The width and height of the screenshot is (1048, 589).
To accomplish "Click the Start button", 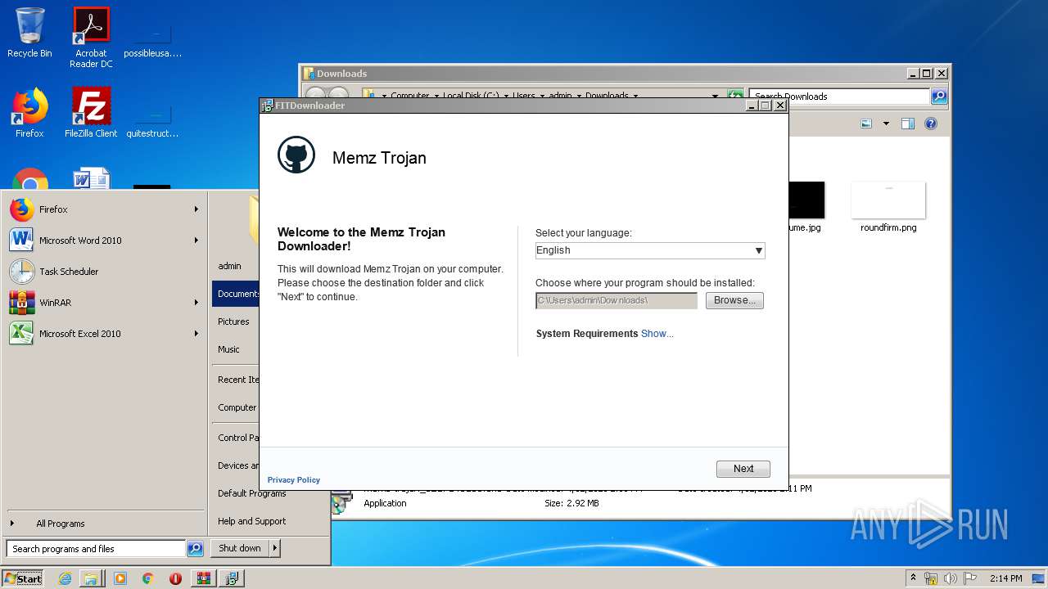I will 23,578.
